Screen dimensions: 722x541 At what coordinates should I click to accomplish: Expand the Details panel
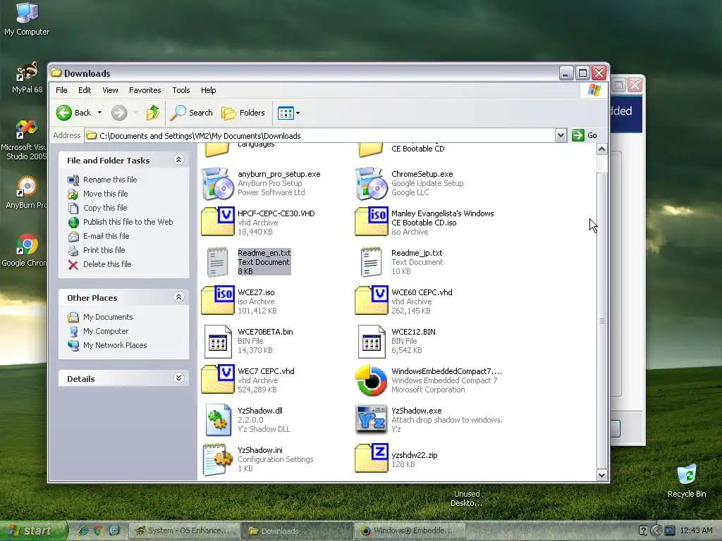coord(178,378)
